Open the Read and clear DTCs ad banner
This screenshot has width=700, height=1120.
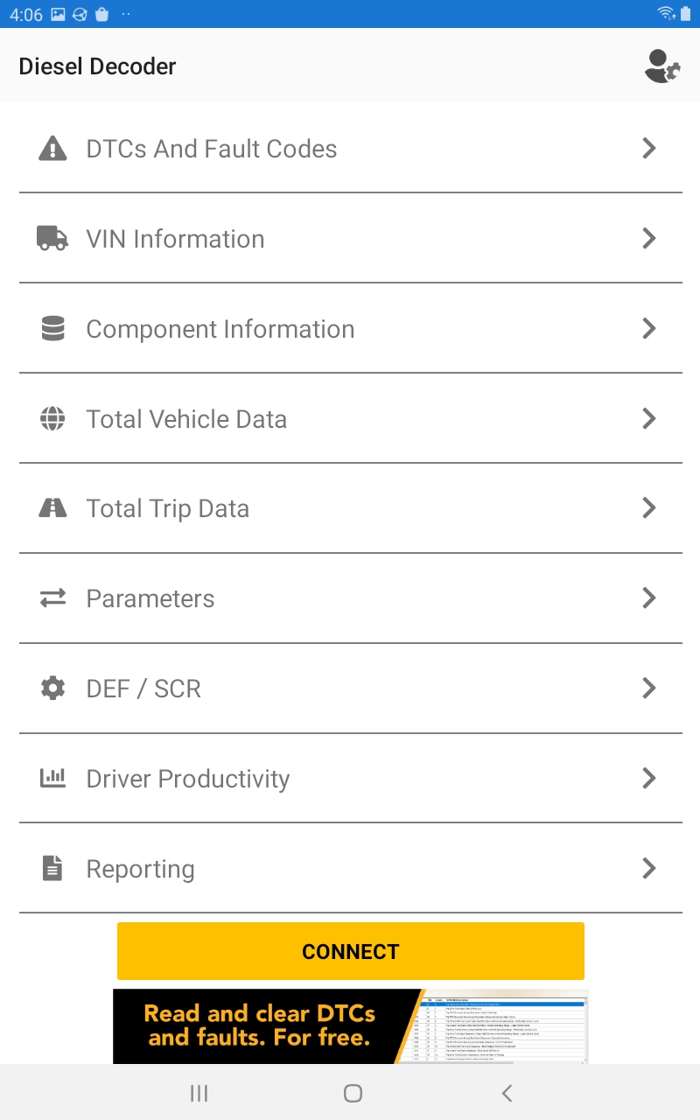351,1026
